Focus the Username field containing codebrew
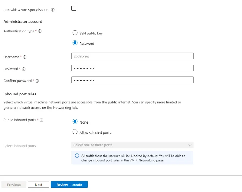The width and height of the screenshot is (242, 192). pos(132,56)
